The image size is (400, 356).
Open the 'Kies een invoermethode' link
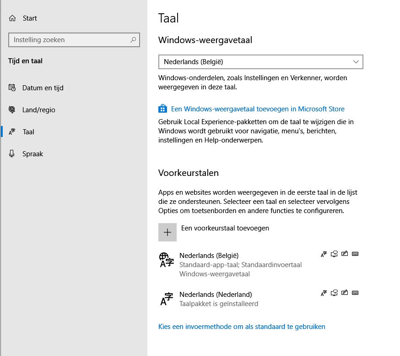pyautogui.click(x=242, y=327)
